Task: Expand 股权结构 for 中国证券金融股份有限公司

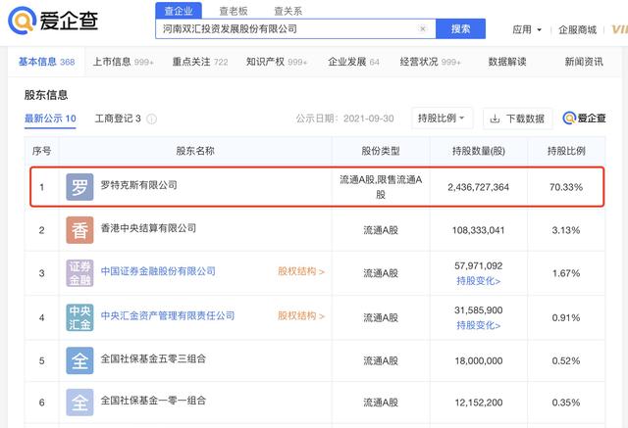Action: pyautogui.click(x=300, y=271)
